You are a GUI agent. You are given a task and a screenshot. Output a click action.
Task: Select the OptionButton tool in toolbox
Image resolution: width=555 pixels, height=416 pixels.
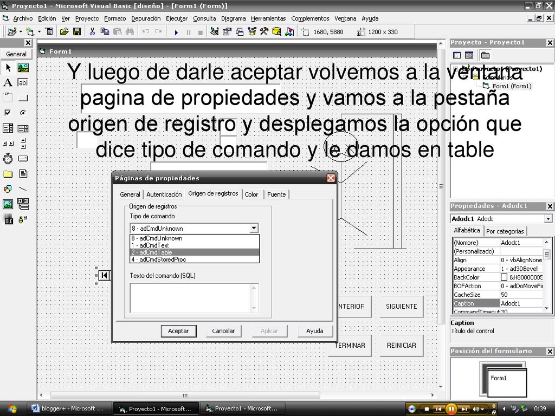[23, 113]
